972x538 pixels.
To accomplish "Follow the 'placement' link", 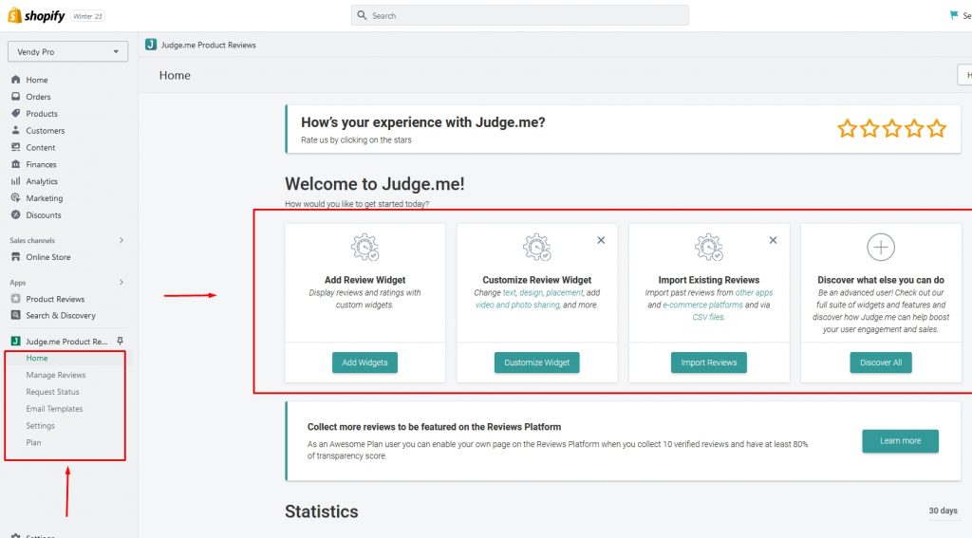I will pos(564,292).
